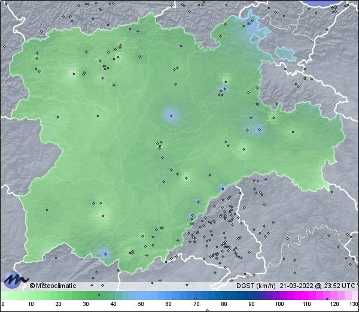359x312 pixels.
Task: Click the legend value 40
Action: (113, 304)
